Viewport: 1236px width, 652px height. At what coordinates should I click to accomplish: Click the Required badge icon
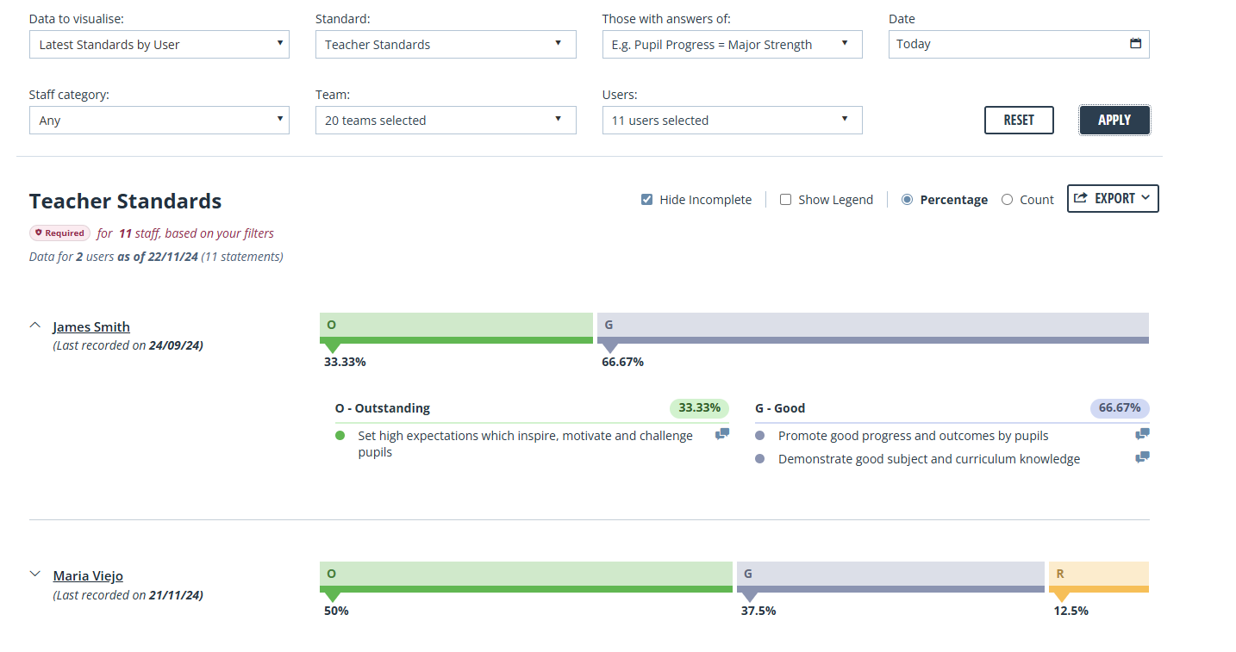click(39, 233)
